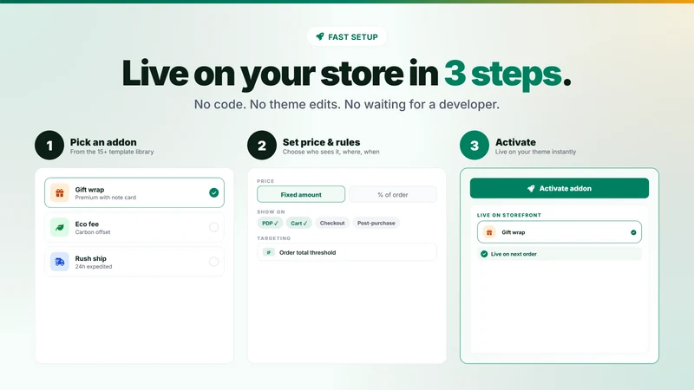
Task: Click 'Premium with note card' description
Action: (x=105, y=198)
